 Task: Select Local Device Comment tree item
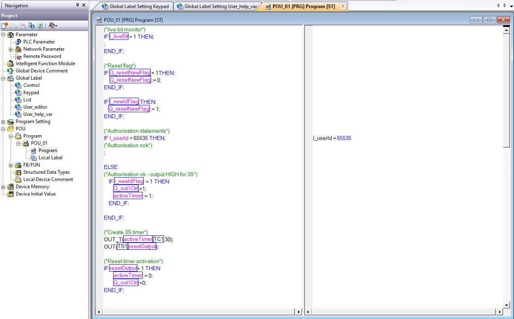48,179
